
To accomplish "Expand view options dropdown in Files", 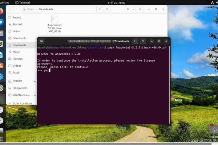I will pyautogui.click(x=133, y=9).
